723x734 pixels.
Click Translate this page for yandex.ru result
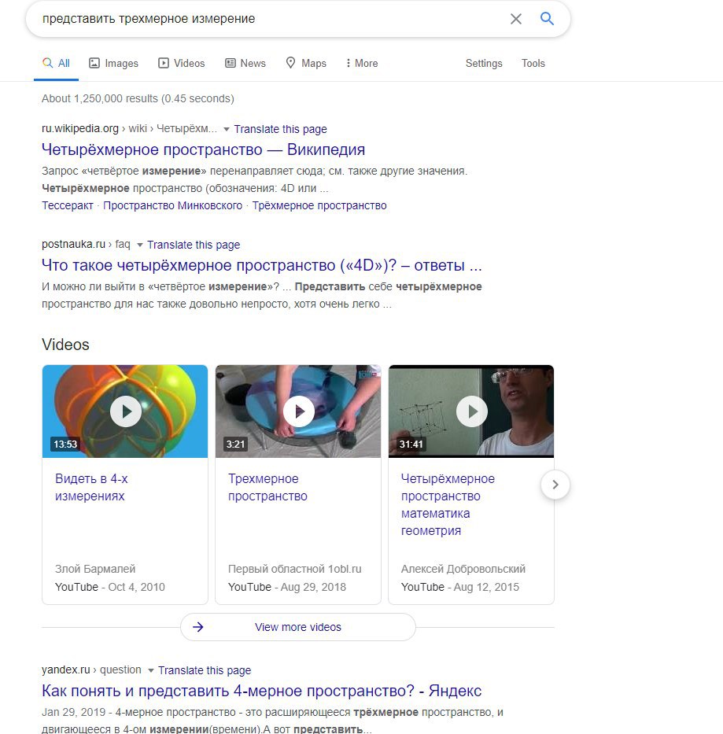click(x=205, y=670)
